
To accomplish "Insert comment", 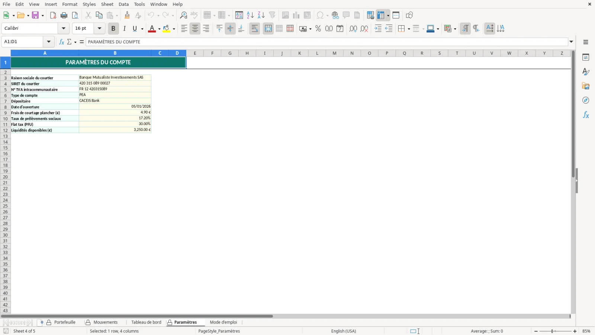I will (x=346, y=15).
